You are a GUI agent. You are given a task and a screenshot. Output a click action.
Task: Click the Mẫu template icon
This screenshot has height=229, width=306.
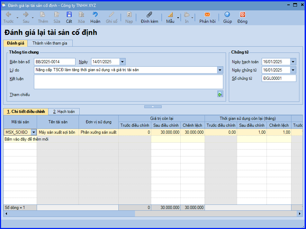pyautogui.click(x=170, y=17)
